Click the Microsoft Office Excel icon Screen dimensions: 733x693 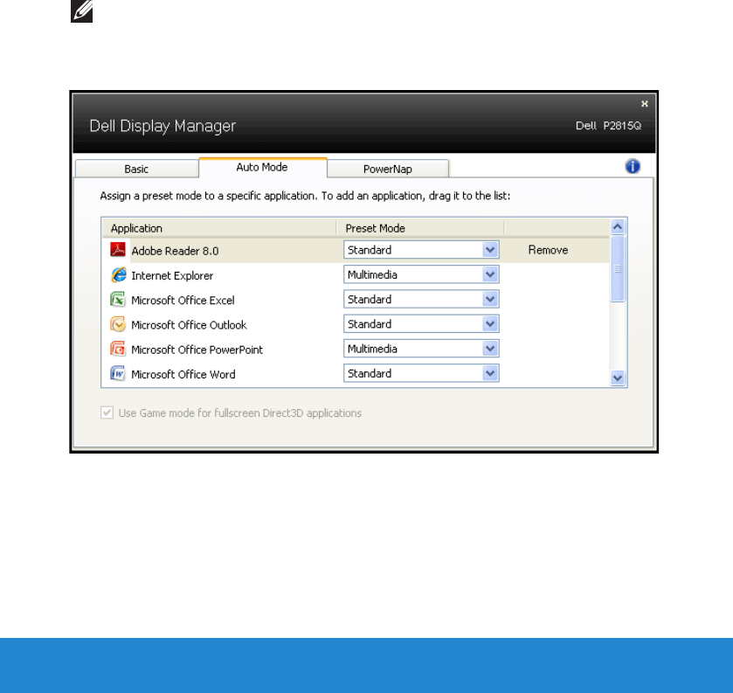tap(118, 299)
